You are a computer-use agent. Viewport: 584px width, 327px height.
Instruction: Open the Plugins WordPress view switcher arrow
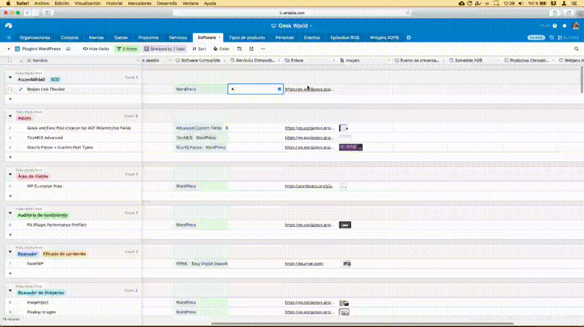coord(8,49)
